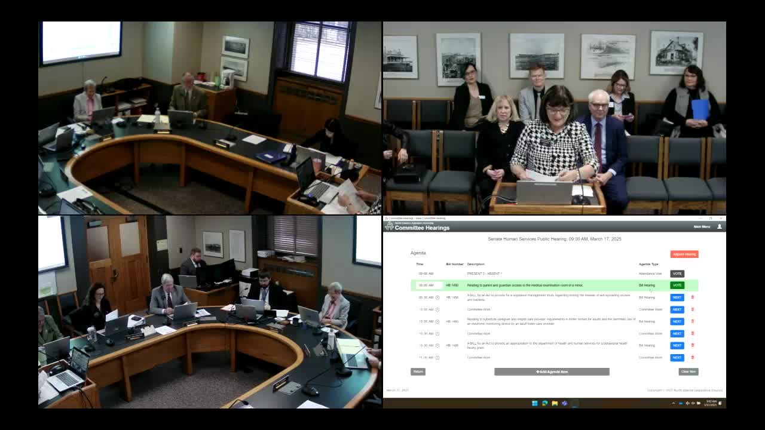Open clock picker for the 09:30 AM HB 1456 row
765x430 pixels.
click(437, 297)
